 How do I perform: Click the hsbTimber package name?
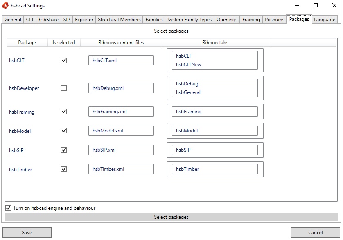click(20, 169)
